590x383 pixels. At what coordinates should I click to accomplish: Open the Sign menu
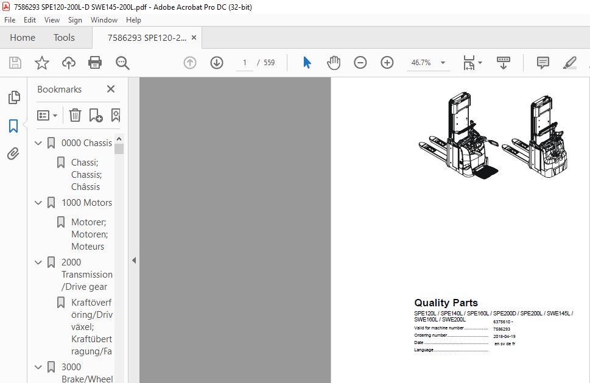(75, 20)
